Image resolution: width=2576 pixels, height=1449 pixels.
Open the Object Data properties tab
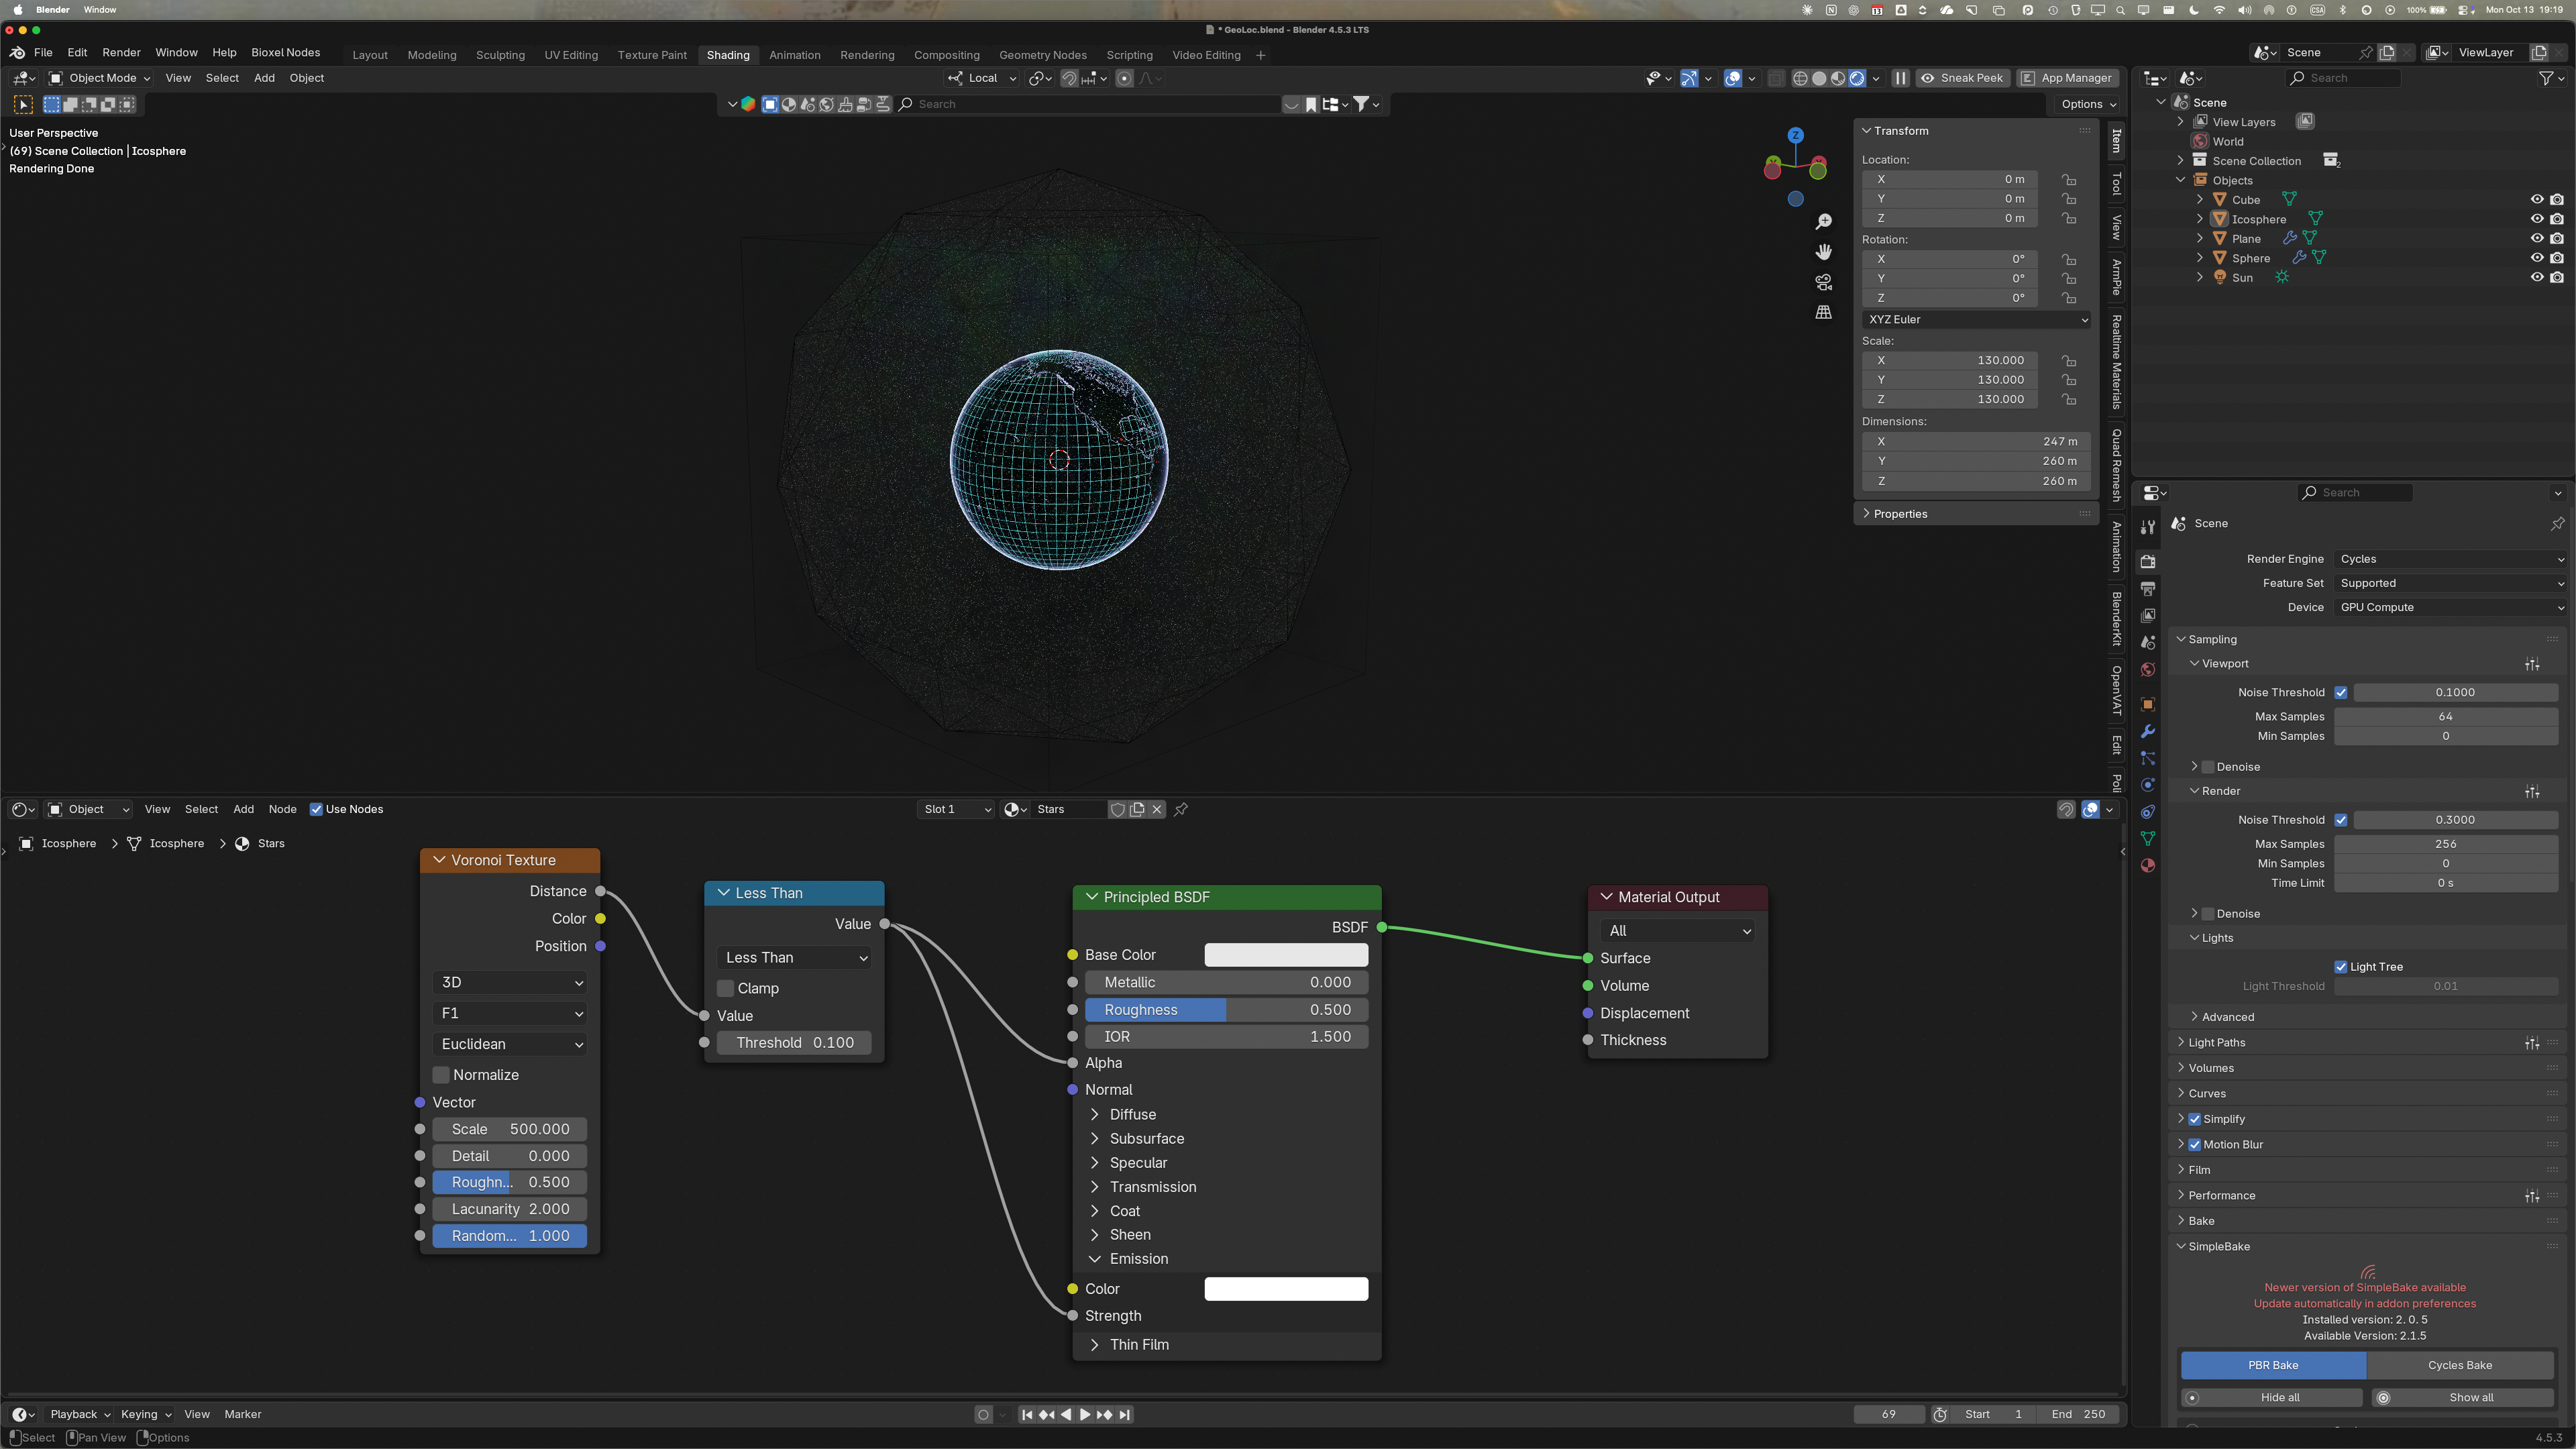pos(2147,838)
